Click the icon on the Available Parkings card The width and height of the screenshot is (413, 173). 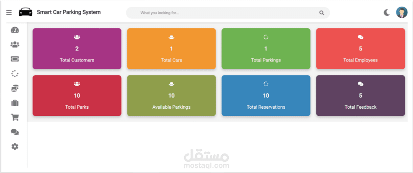pyautogui.click(x=172, y=84)
